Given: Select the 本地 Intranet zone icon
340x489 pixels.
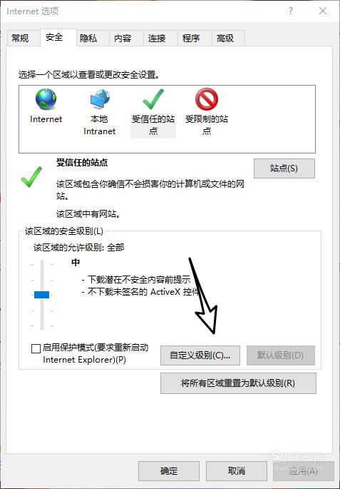Looking at the screenshot, I should coord(99,99).
